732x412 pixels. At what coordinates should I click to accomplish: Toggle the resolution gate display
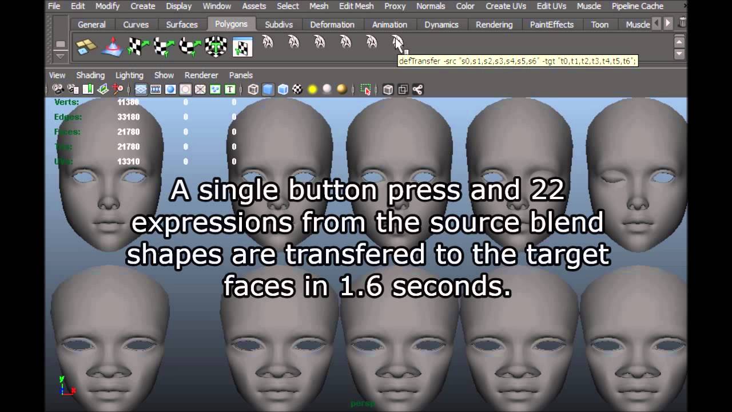[x=170, y=89]
